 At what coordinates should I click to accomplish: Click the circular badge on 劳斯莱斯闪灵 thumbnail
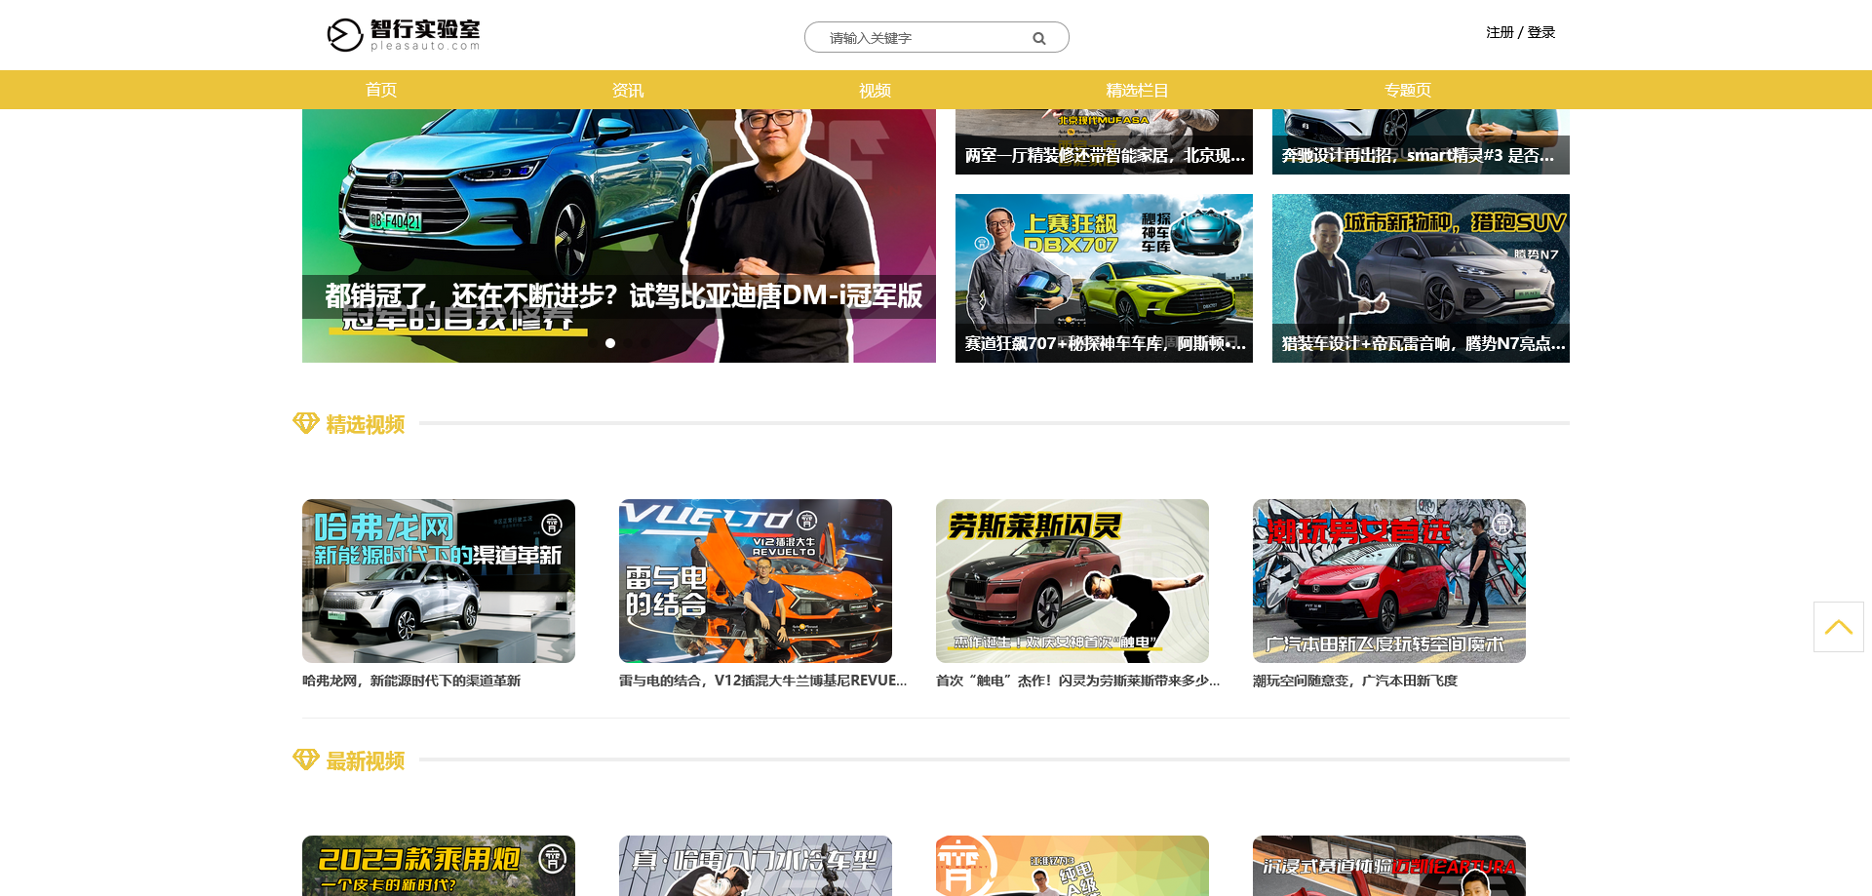click(x=1187, y=525)
